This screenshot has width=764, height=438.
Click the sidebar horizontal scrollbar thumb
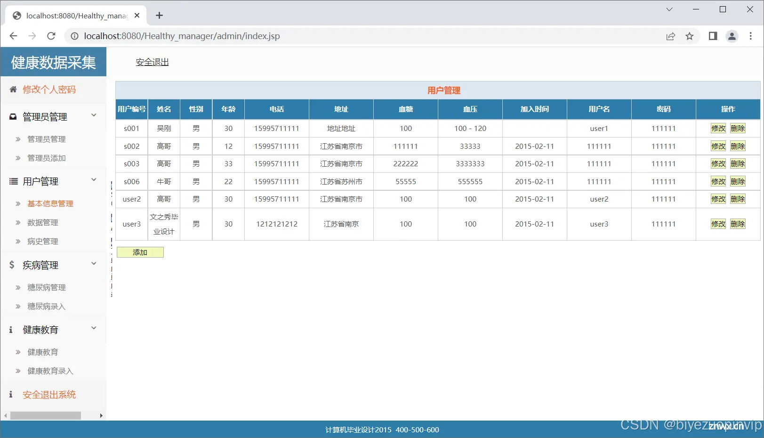point(46,415)
